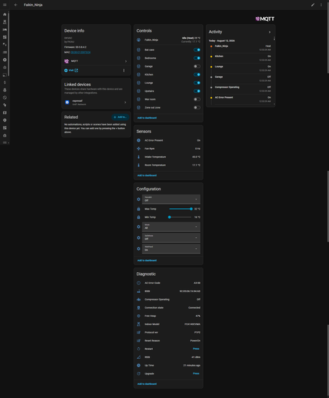Enable the Garage zone toggle
Image resolution: width=329 pixels, height=398 pixels.
pos(197,66)
